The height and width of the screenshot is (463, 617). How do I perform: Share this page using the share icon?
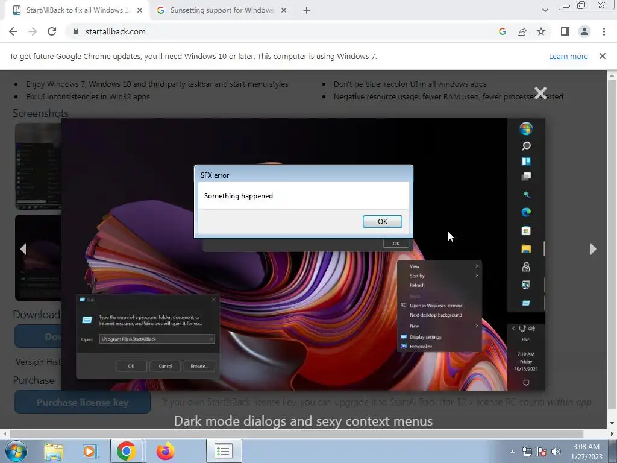(x=522, y=31)
